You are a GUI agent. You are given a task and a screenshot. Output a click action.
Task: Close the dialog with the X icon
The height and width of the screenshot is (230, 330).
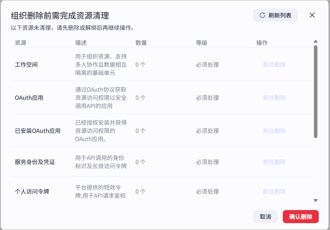312,15
